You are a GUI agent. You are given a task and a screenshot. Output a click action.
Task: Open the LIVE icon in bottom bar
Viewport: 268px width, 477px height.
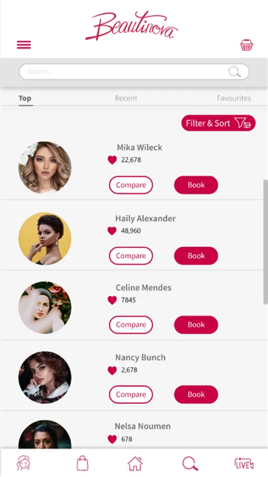(244, 464)
